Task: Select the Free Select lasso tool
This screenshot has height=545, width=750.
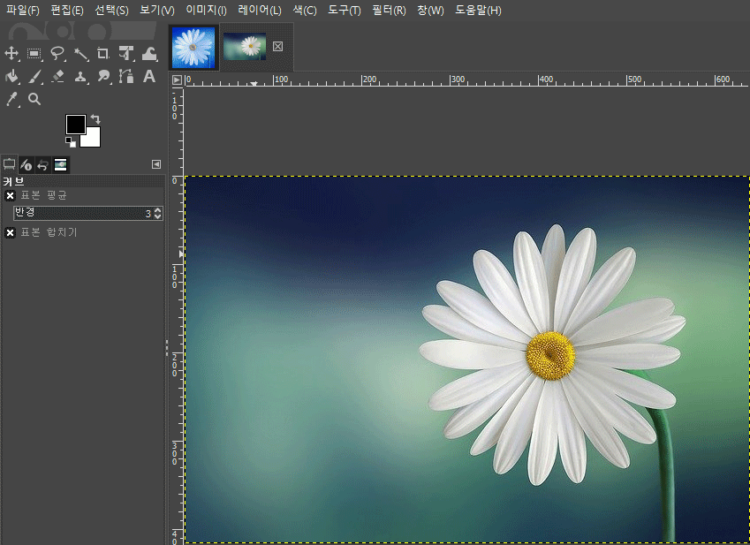Action: tap(58, 53)
